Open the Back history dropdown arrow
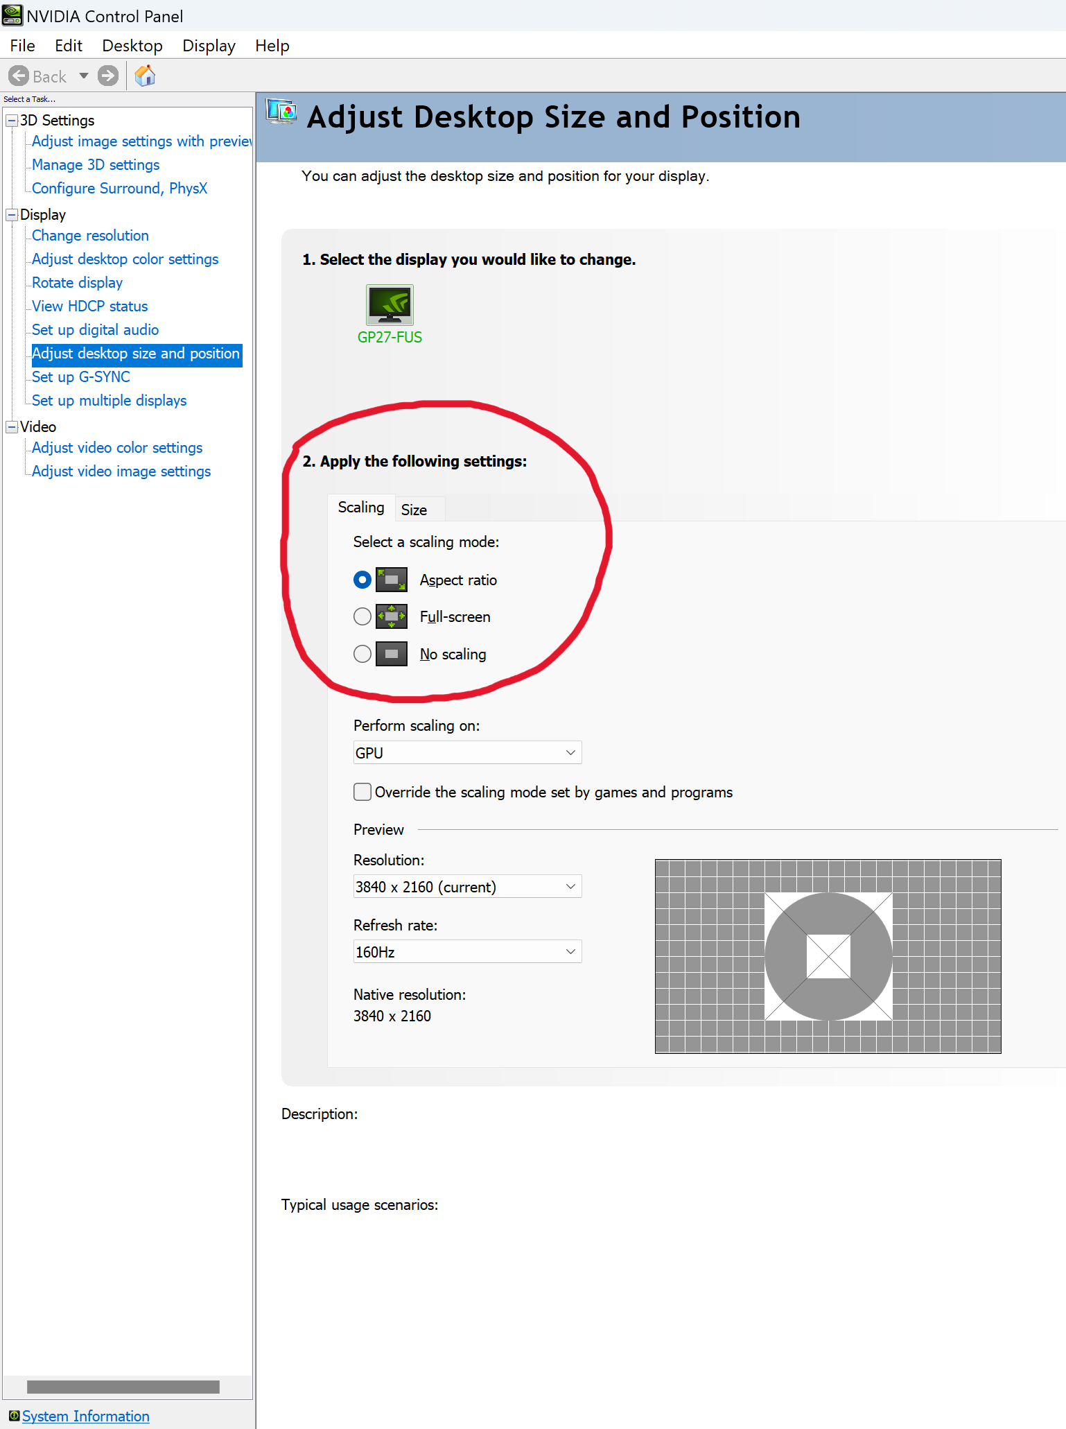 point(84,76)
